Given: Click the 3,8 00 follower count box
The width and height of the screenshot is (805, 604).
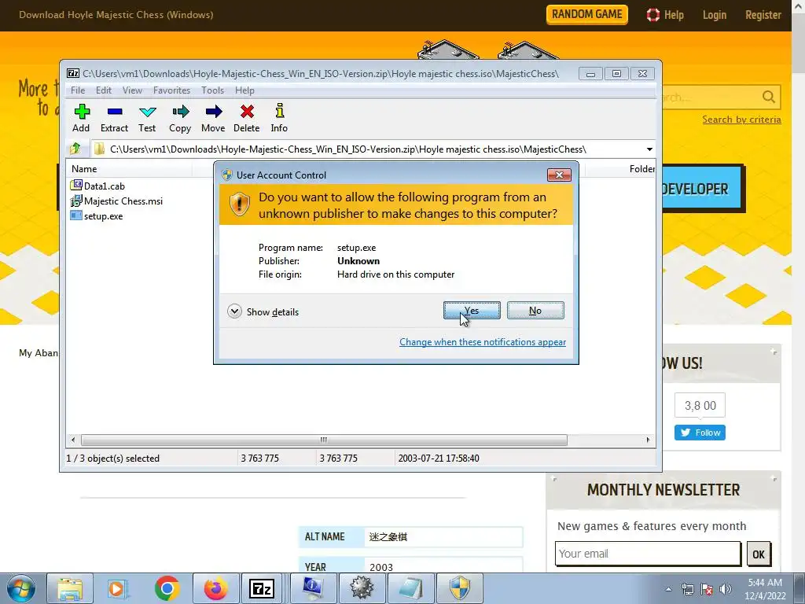Looking at the screenshot, I should (x=700, y=406).
